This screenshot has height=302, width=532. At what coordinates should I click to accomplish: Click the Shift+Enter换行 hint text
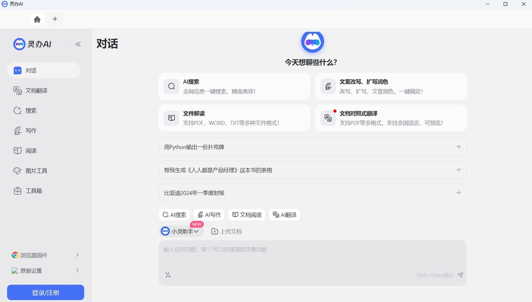[435, 275]
